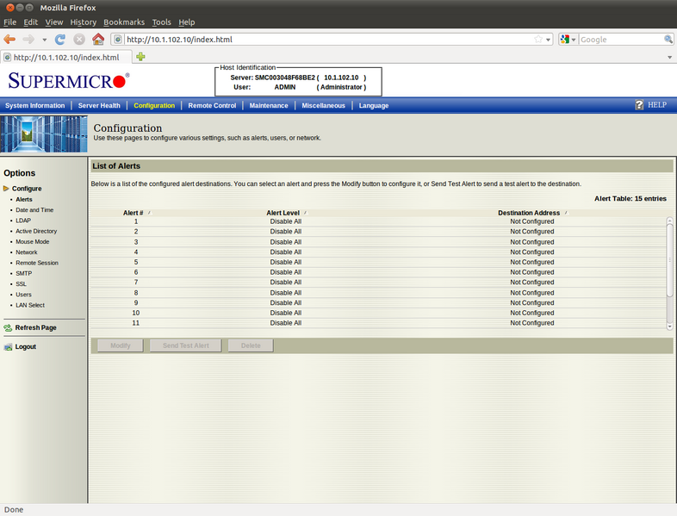Open the File menu
The height and width of the screenshot is (516, 677).
pyautogui.click(x=10, y=22)
